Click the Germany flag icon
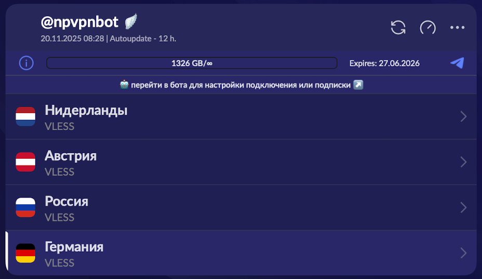Image resolution: width=482 pixels, height=279 pixels. point(25,253)
